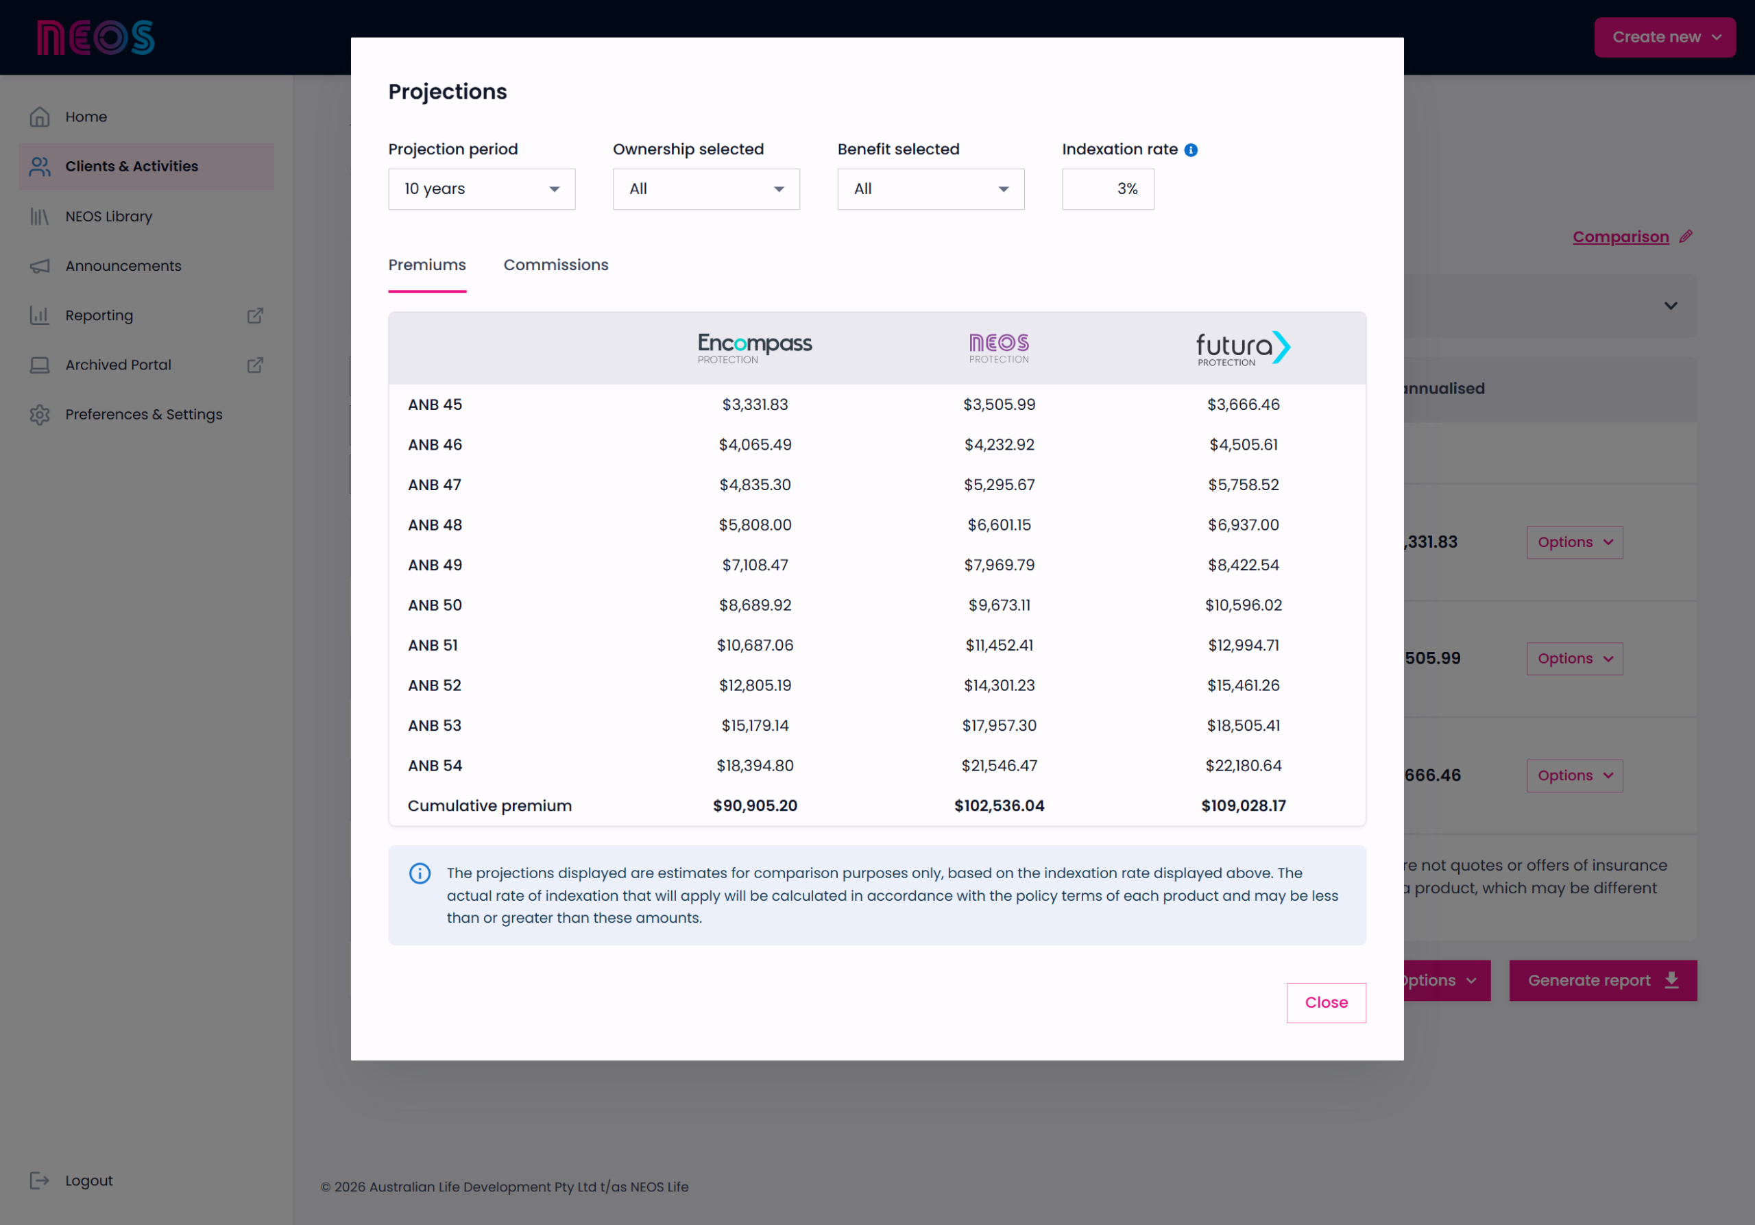The image size is (1755, 1225).
Task: Click Archived Portal external link icon
Action: click(255, 365)
